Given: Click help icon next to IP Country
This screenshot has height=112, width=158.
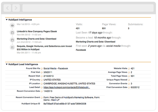Looking at the screenshot, I should pyautogui.click(x=42, y=80).
